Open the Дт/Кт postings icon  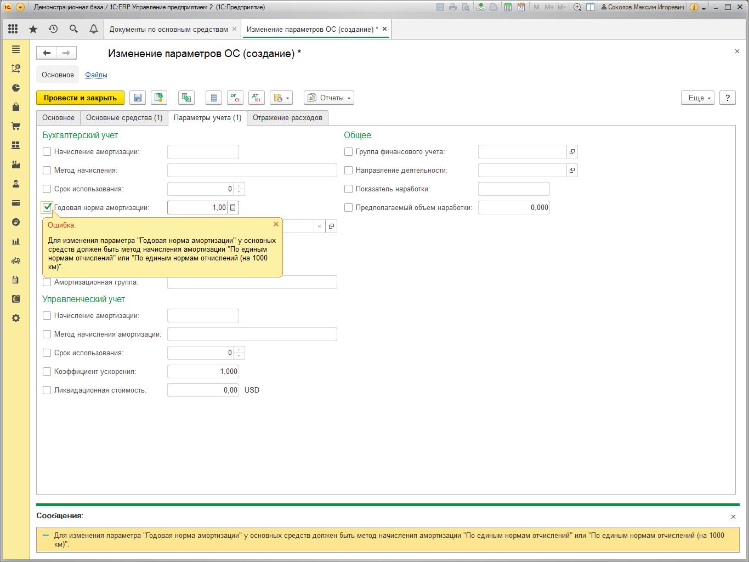click(257, 98)
